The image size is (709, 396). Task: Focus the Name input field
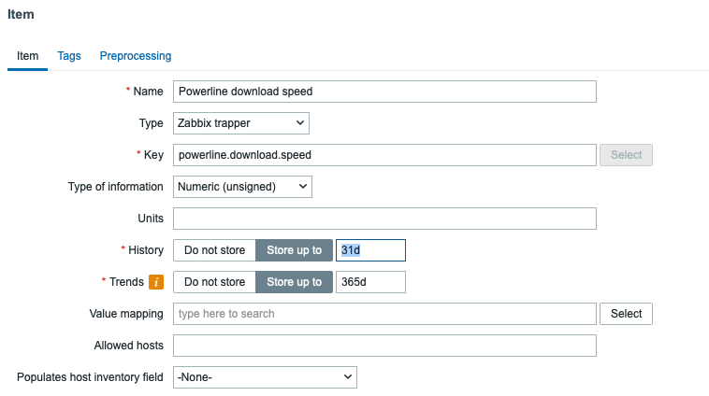click(384, 92)
